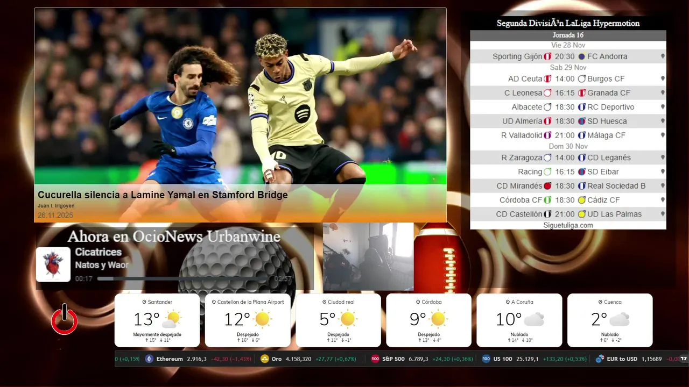Click the CD Mirandés red crest
This screenshot has height=387, width=689.
tap(547, 186)
